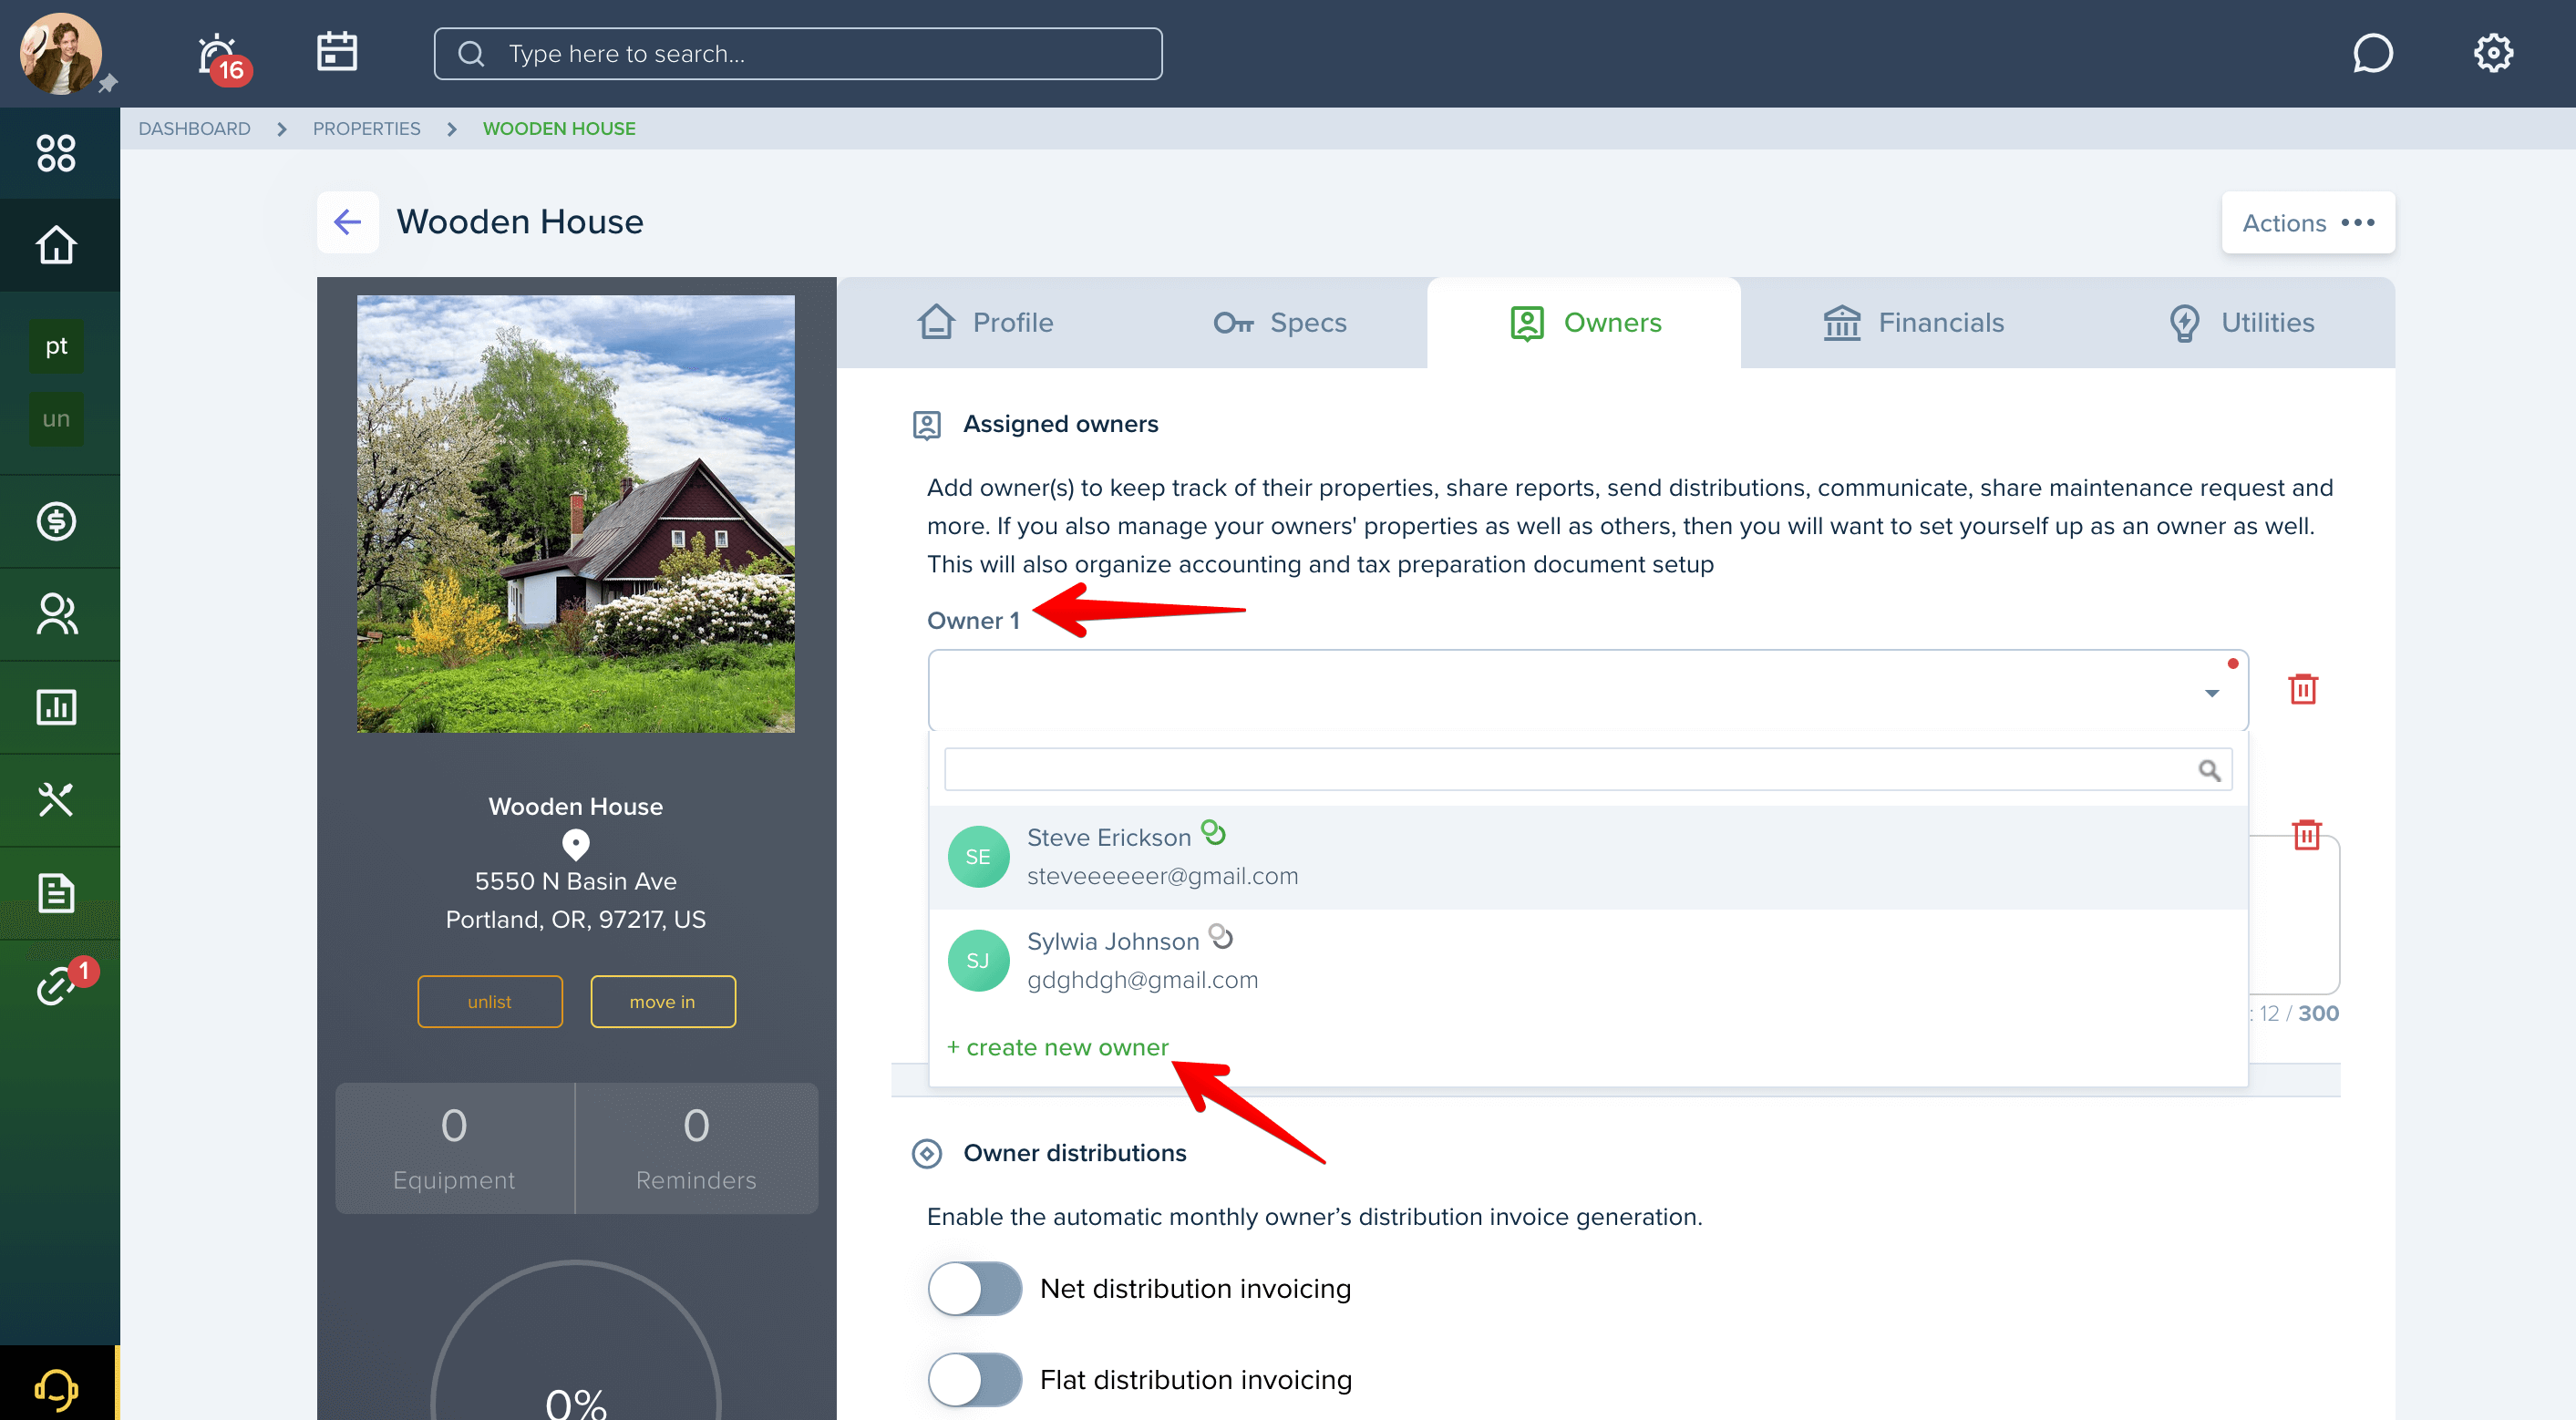Select the Owners tab

[x=1585, y=323]
